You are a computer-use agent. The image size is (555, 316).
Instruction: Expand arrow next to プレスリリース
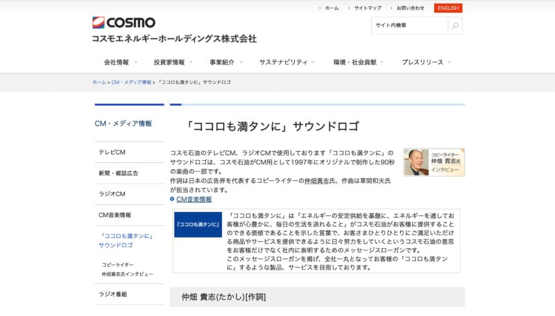[x=449, y=62]
